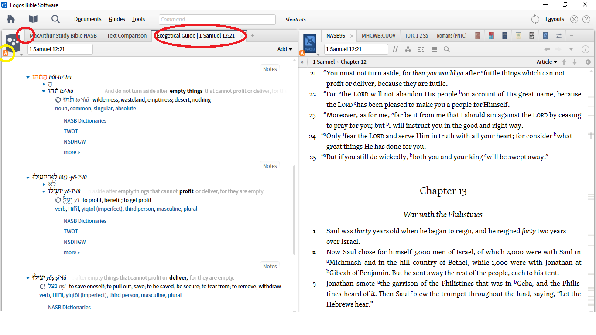Viewport: 596px width, 335px height.
Task: Go to next article down arrow
Action: click(575, 62)
